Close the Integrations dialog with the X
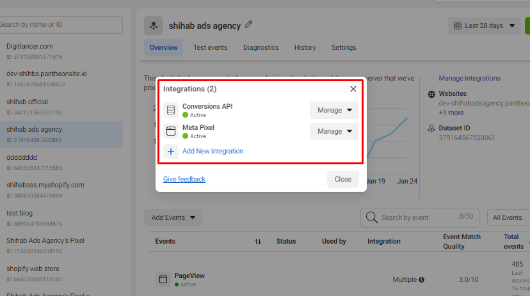The width and height of the screenshot is (530, 296). (x=353, y=89)
